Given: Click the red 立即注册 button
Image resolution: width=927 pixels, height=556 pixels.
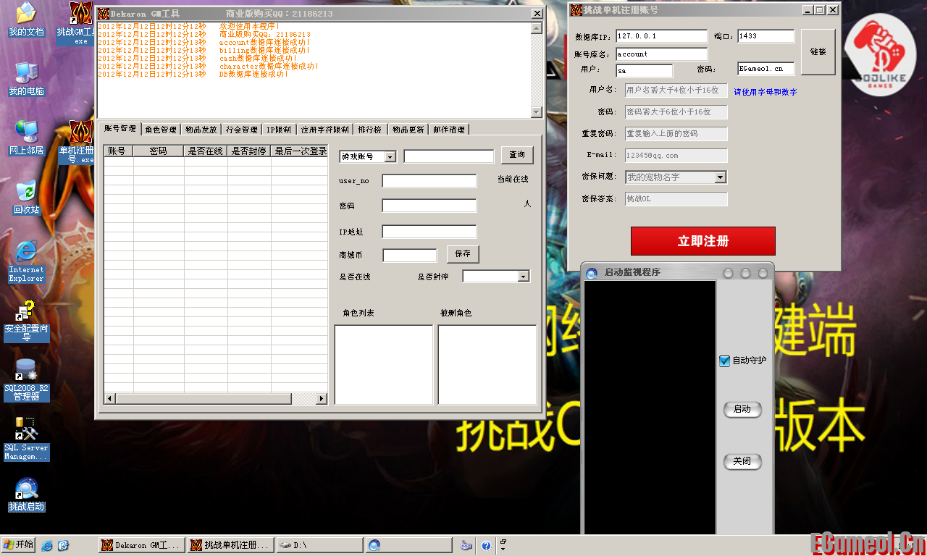Looking at the screenshot, I should point(702,241).
